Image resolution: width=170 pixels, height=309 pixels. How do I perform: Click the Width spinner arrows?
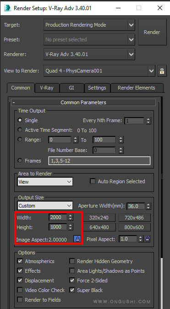click(x=71, y=217)
